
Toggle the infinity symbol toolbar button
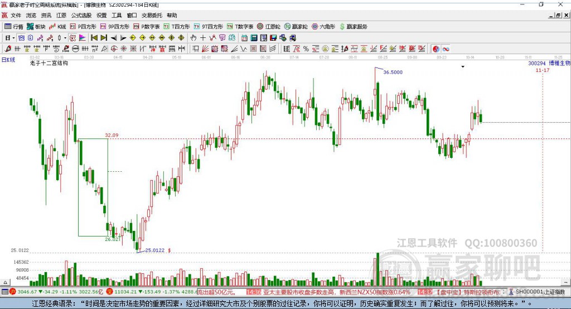(x=446, y=49)
